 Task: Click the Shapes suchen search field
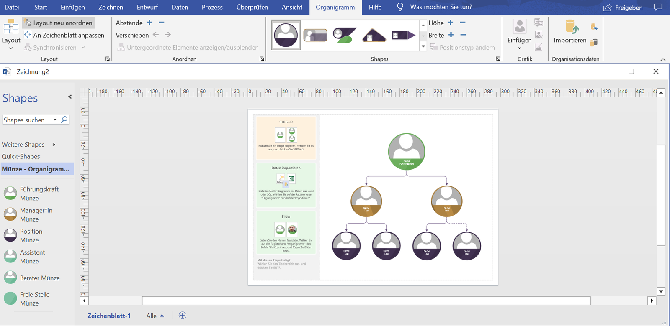27,120
